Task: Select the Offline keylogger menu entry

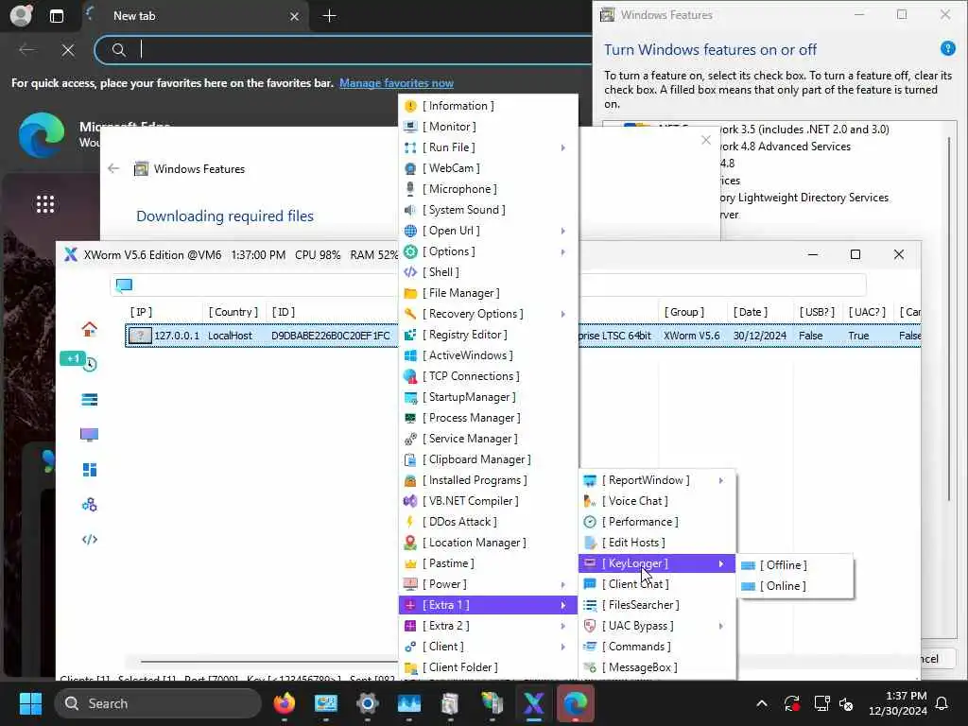Action: tap(795, 565)
